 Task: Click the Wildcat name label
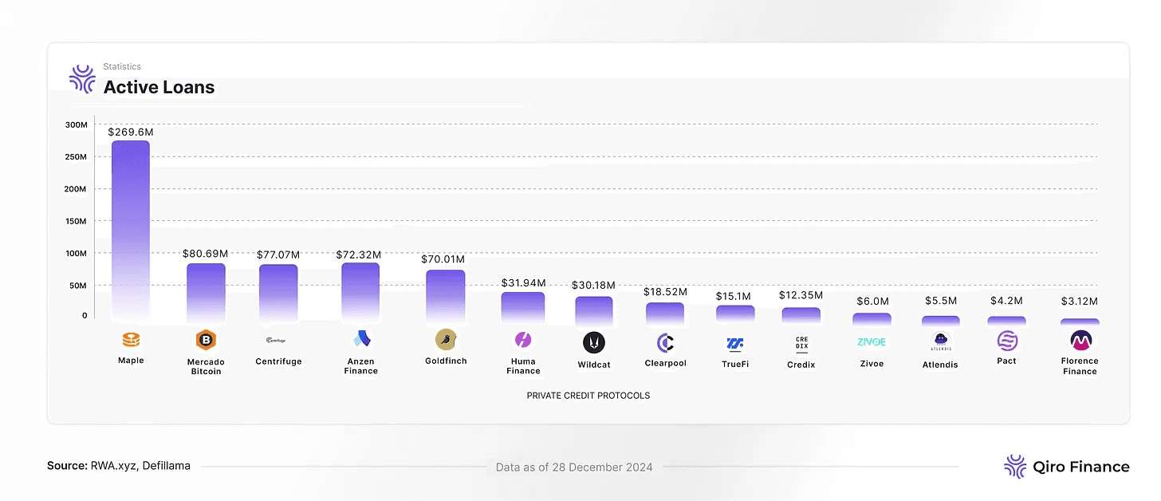coord(594,365)
